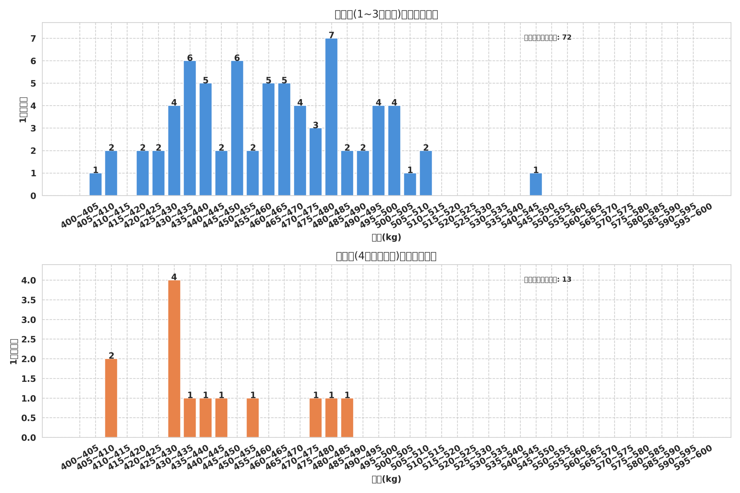This screenshot has height=493, width=740.
Task: Click the bottom chart title containing "(4"
Action: coord(386,256)
